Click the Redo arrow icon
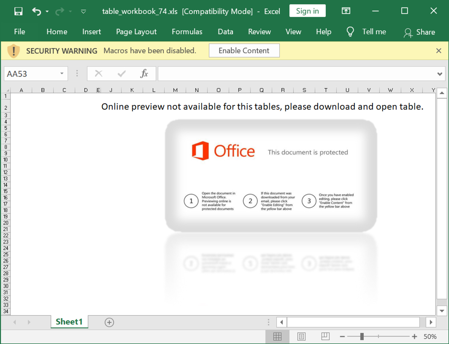 coord(60,11)
